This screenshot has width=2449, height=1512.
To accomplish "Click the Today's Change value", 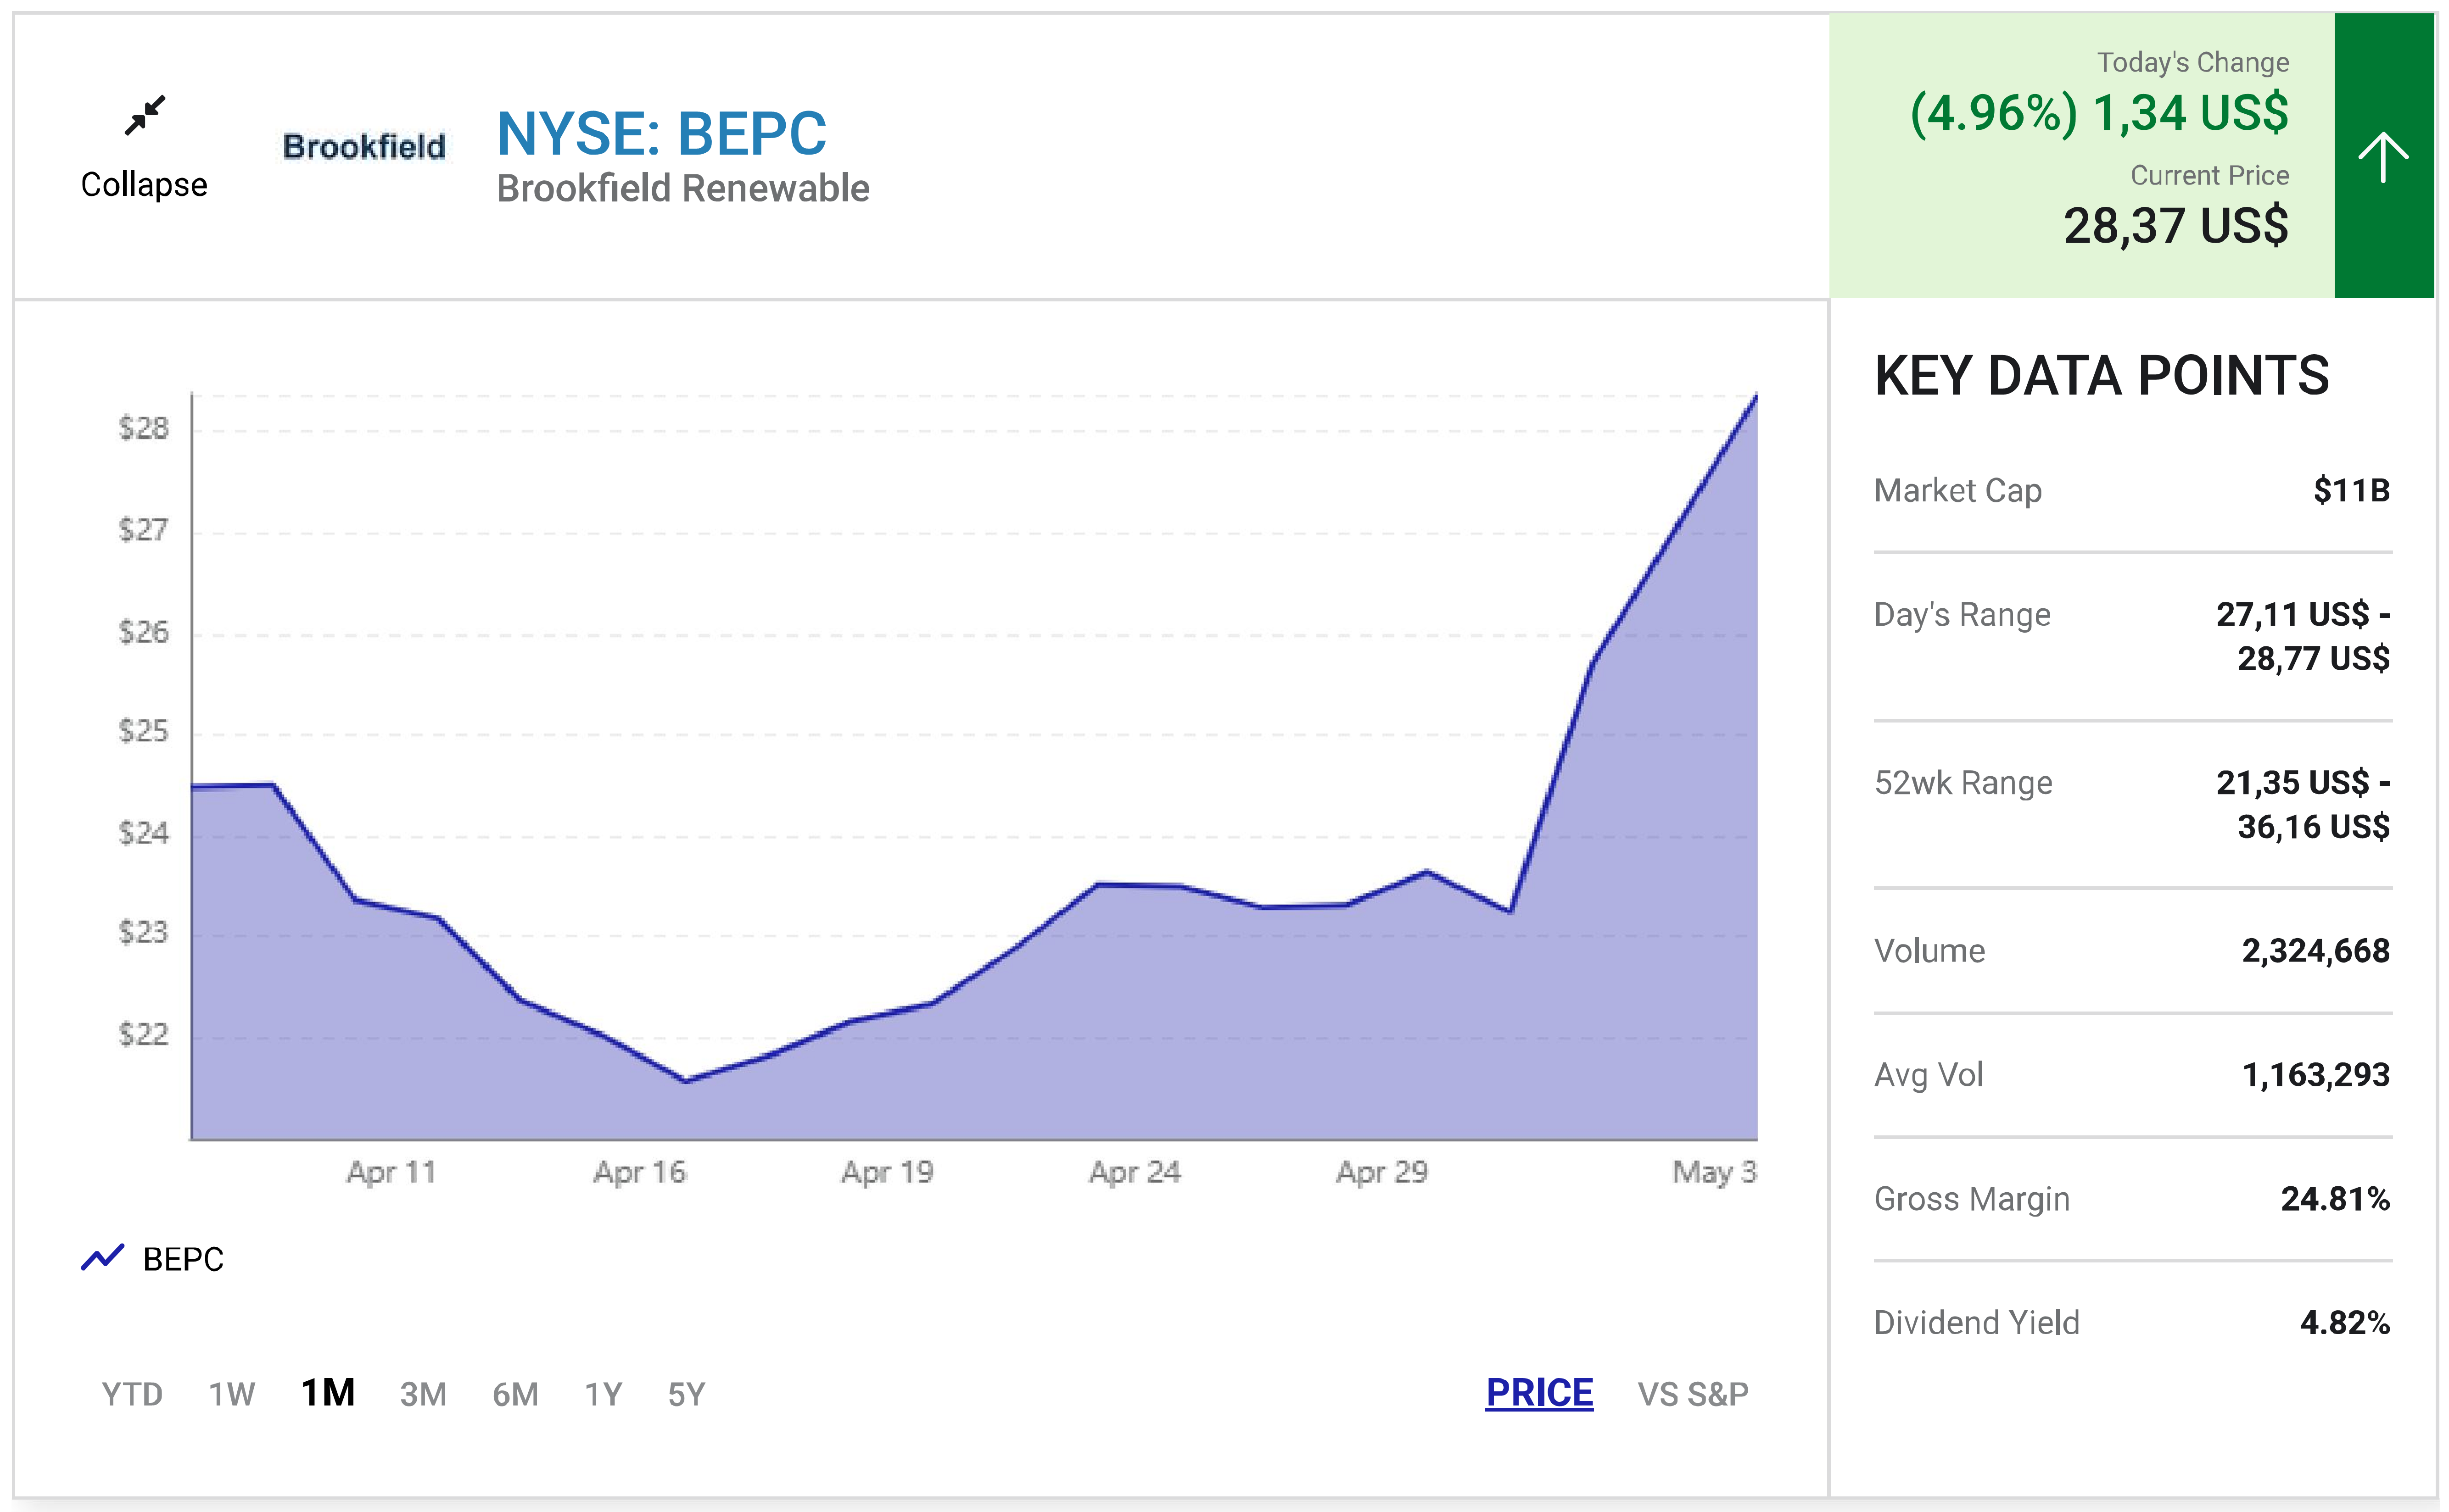I will [x=2099, y=113].
